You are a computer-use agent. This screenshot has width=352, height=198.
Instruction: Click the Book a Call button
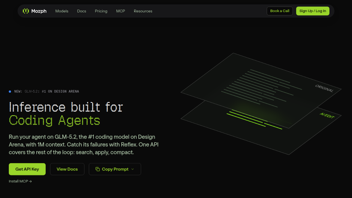click(x=280, y=11)
